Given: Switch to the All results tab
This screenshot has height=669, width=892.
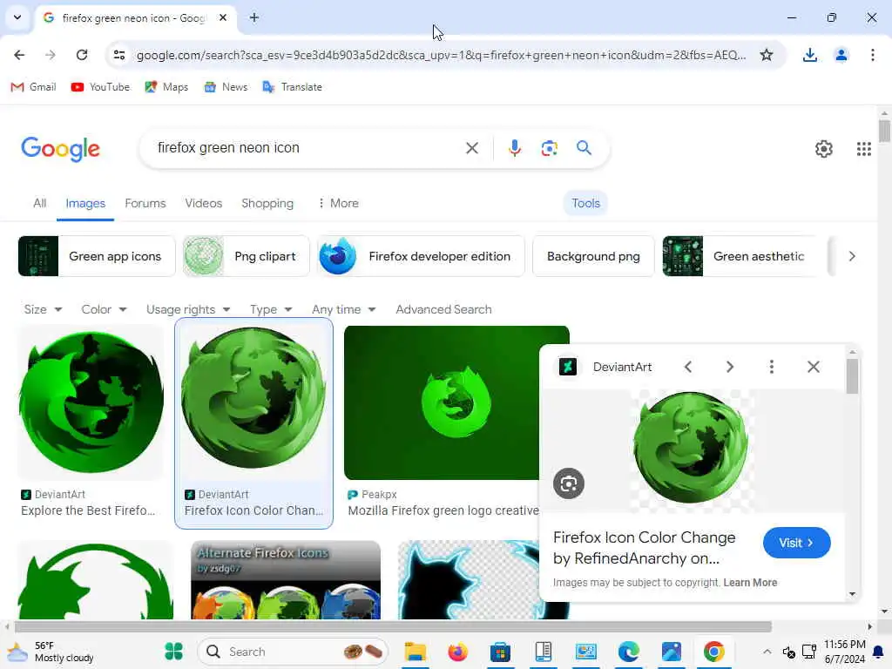Looking at the screenshot, I should click(x=39, y=203).
